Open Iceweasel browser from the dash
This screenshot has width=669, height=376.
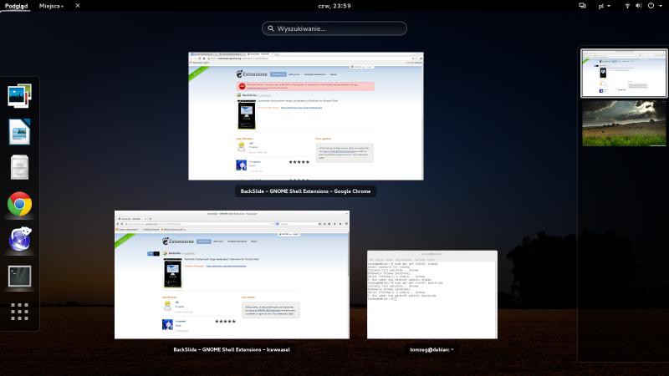click(x=19, y=240)
